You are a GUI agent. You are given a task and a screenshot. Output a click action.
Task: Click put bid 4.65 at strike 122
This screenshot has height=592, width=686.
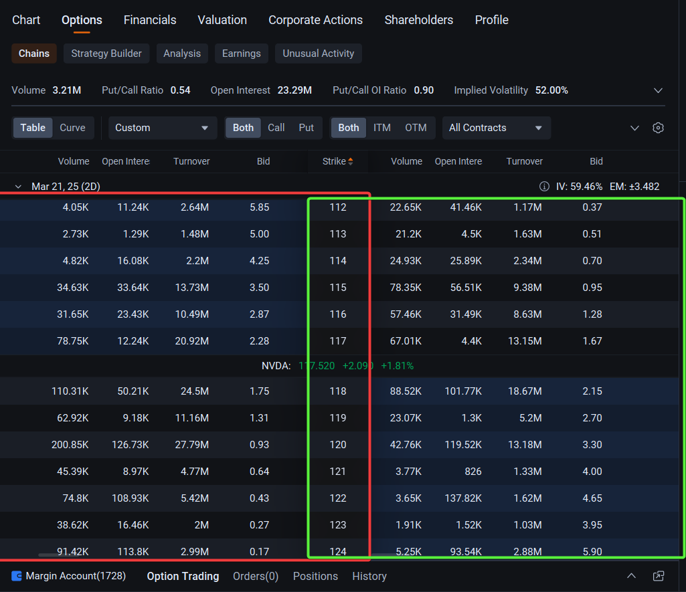coord(592,498)
